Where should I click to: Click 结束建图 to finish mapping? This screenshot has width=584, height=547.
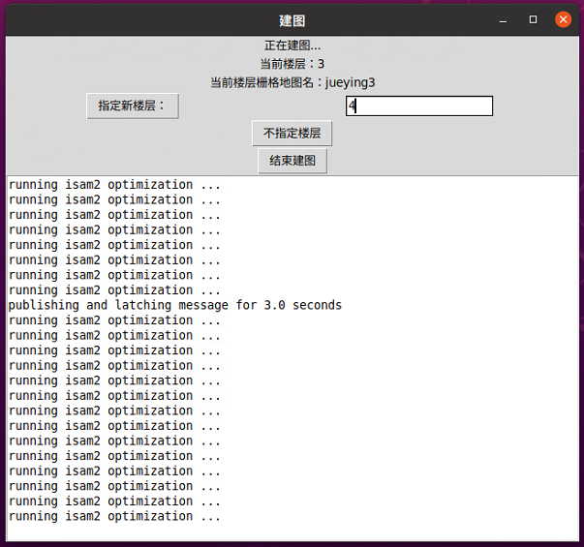pyautogui.click(x=292, y=161)
